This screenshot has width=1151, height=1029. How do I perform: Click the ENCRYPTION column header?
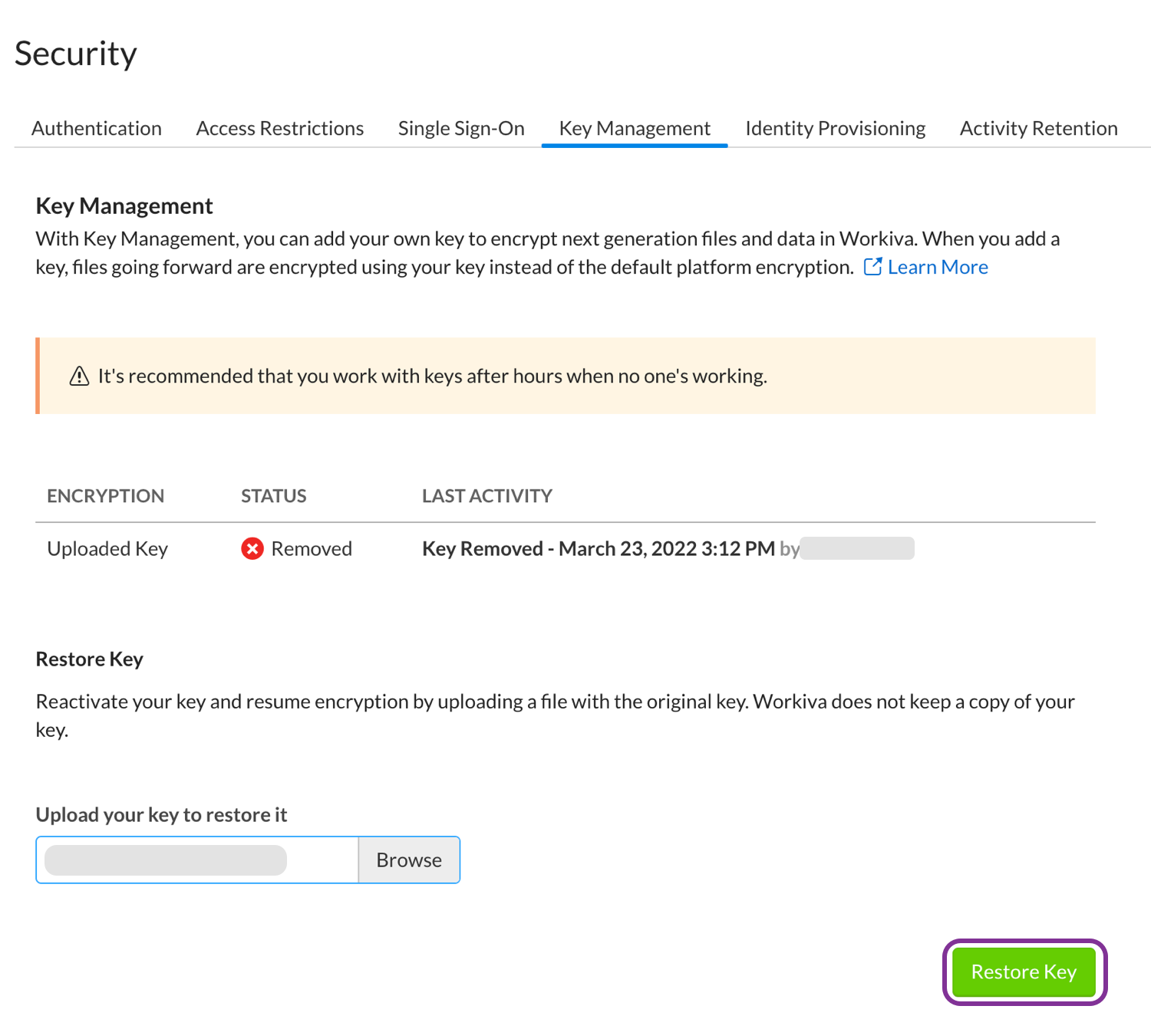coord(106,496)
